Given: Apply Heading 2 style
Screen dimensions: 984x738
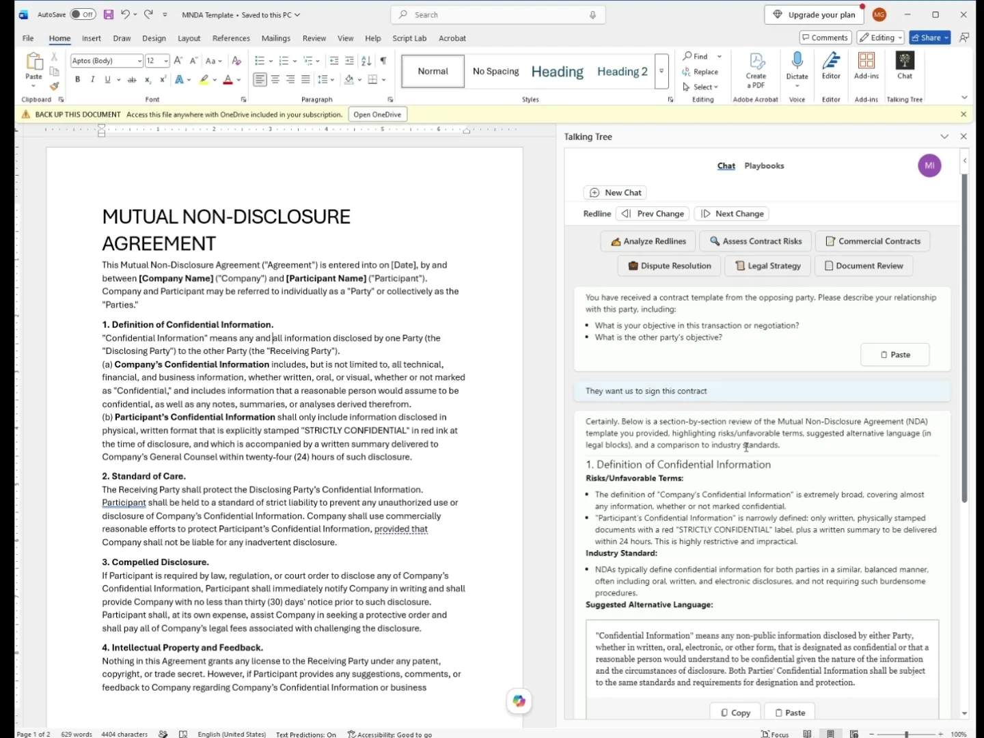Looking at the screenshot, I should point(622,72).
